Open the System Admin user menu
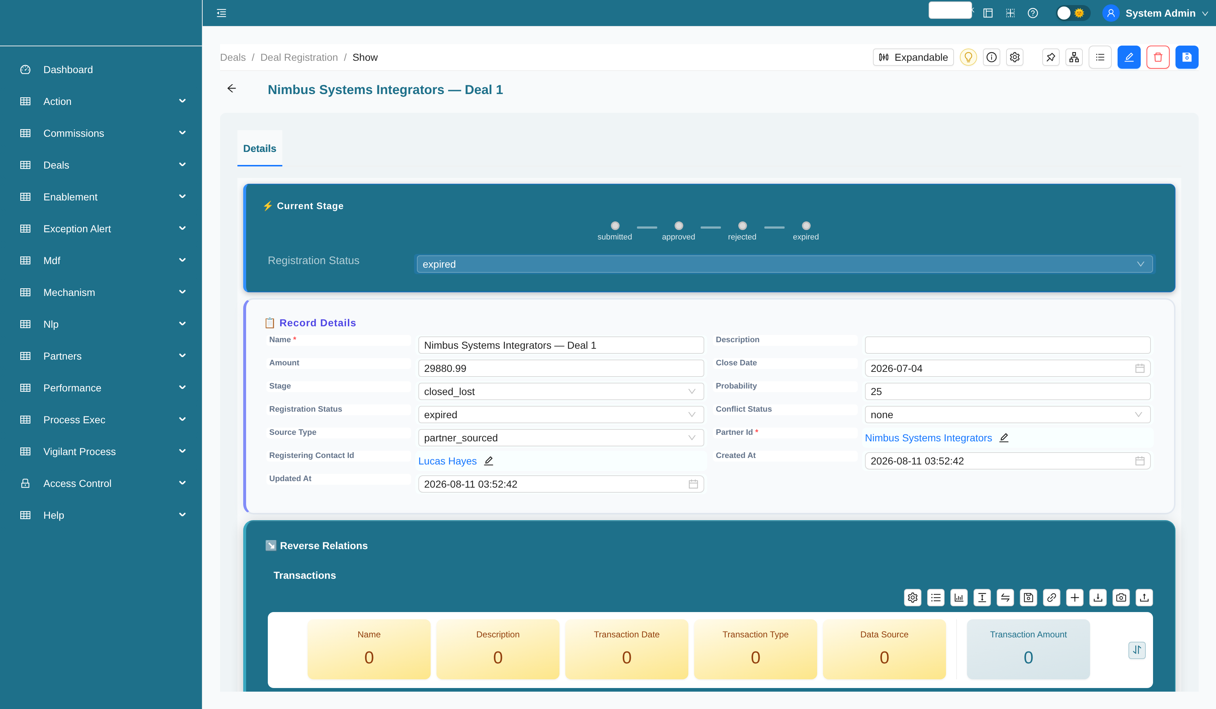The image size is (1216, 709). [1156, 13]
